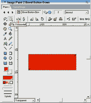Click the Drag Cast Member icon
This screenshot has width=91, height=103.
(19, 12)
